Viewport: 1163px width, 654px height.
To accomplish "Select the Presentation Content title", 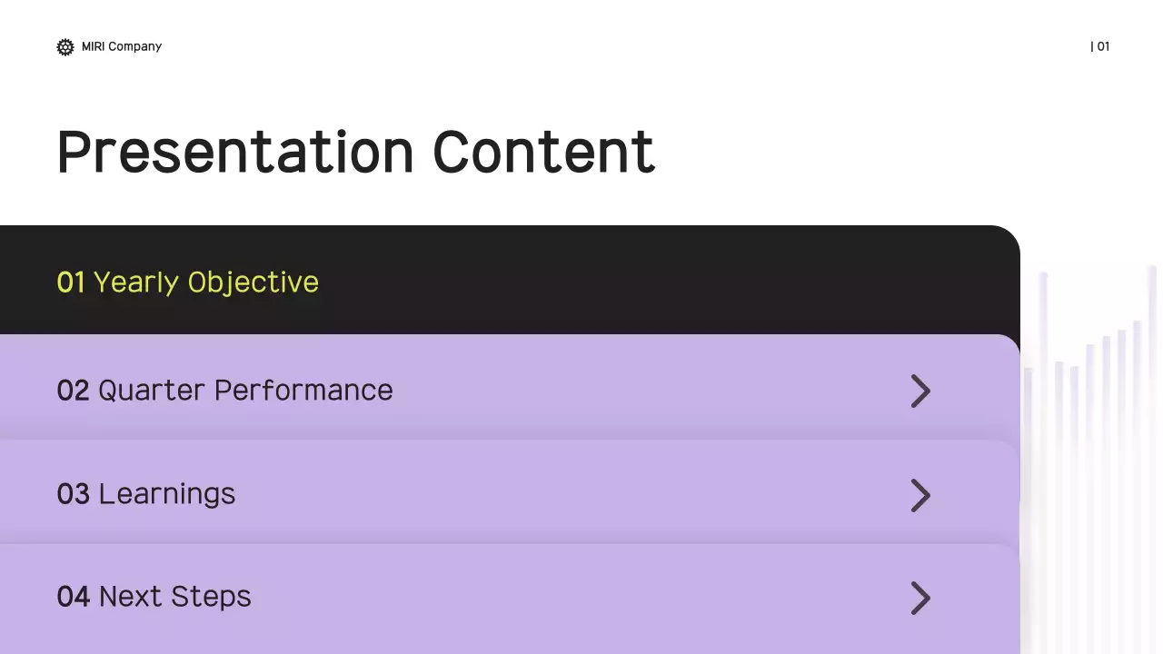I will [355, 152].
